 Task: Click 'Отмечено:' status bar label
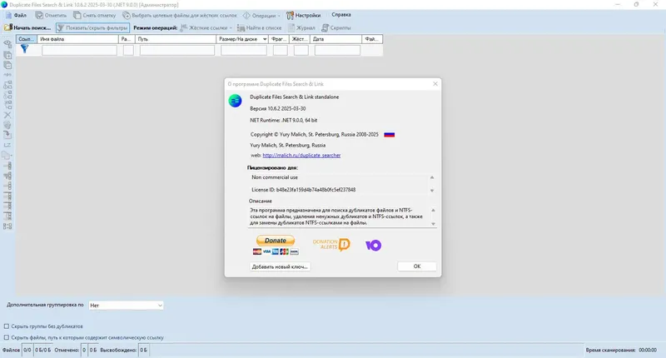(67, 350)
